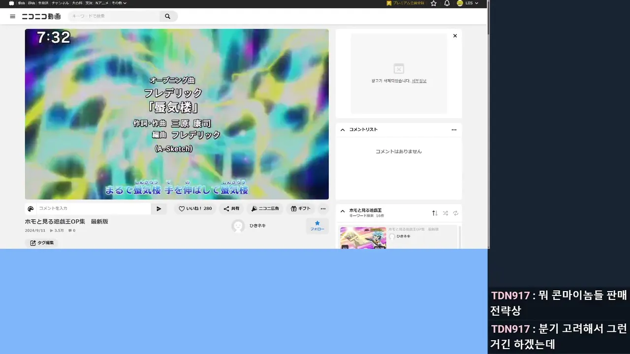Click the star favorites icon in top bar
This screenshot has height=354, width=630.
pos(434,3)
